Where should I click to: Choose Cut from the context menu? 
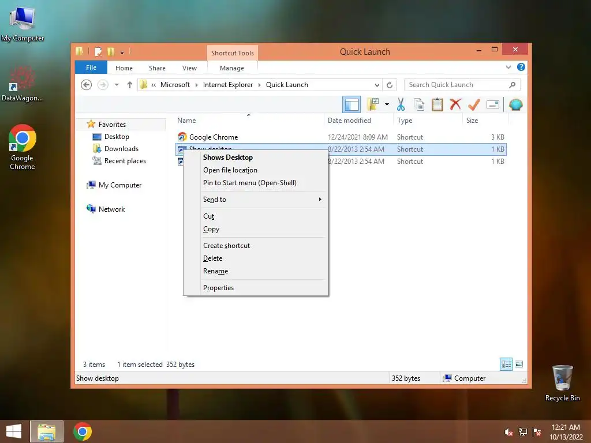point(208,216)
